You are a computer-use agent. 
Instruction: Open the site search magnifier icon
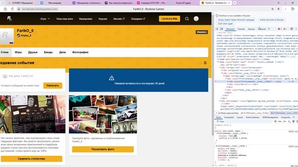[187, 19]
